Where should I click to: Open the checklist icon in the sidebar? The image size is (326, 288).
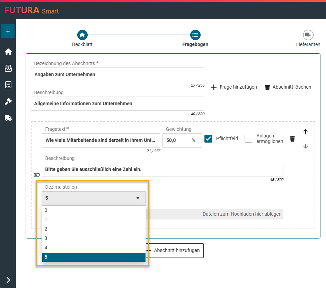pos(8,85)
